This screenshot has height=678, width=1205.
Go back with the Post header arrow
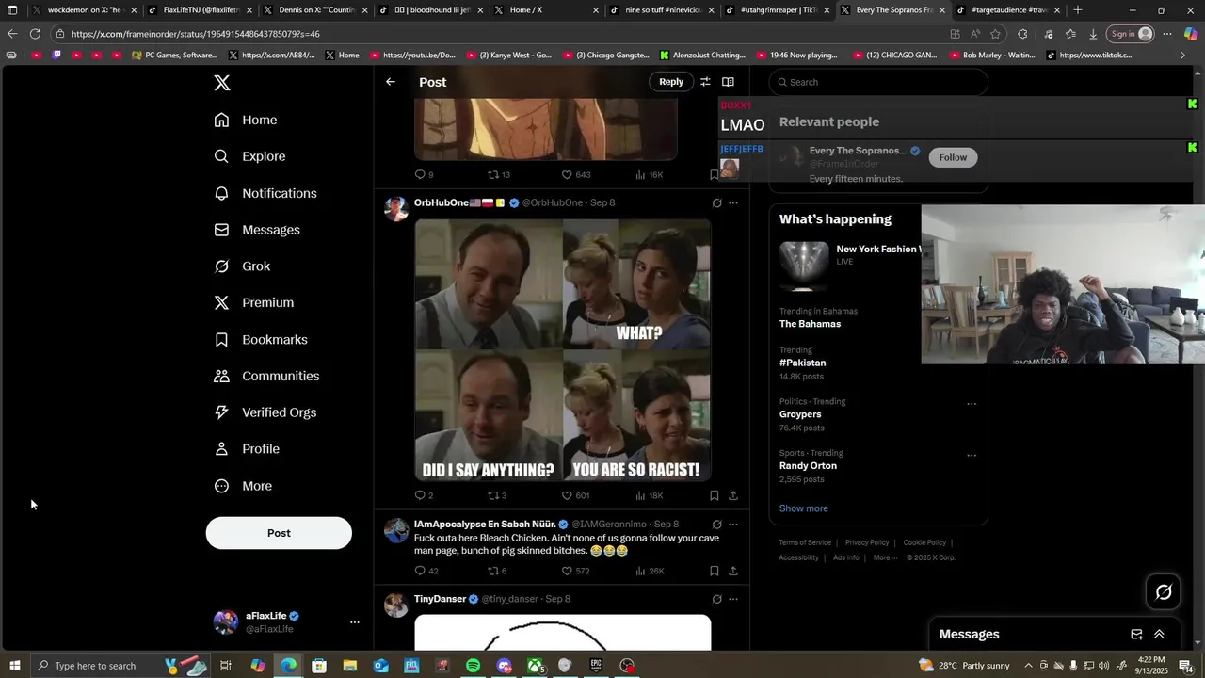(391, 82)
